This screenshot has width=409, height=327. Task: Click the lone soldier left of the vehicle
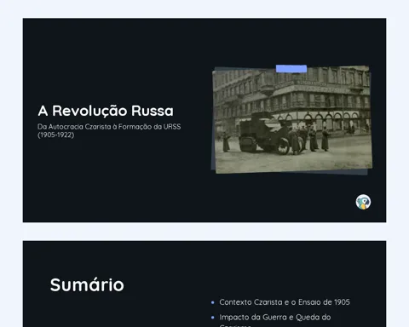click(x=226, y=141)
